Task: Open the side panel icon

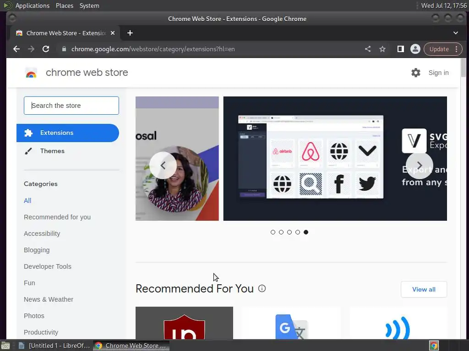Action: tap(400, 49)
